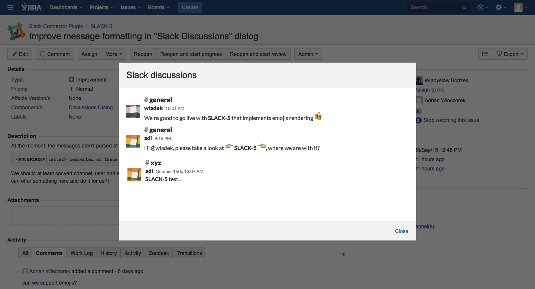Switch to the History tab
Image resolution: width=535 pixels, height=289 pixels.
pos(108,253)
